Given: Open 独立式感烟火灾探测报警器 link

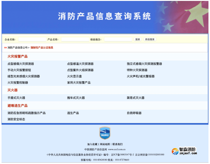Looking at the screenshot, I should click(x=144, y=64).
